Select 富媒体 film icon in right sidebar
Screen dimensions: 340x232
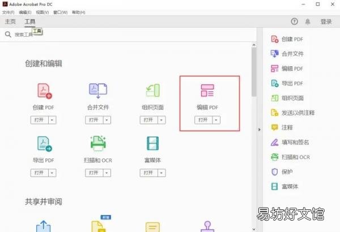pyautogui.click(x=275, y=187)
